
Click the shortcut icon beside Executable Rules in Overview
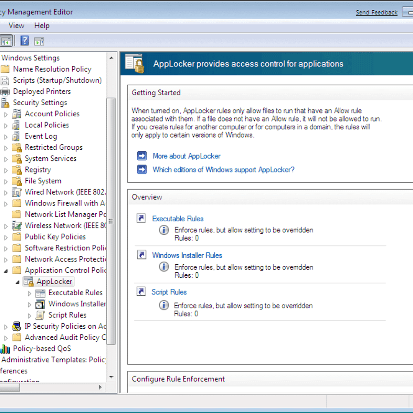tap(141, 218)
